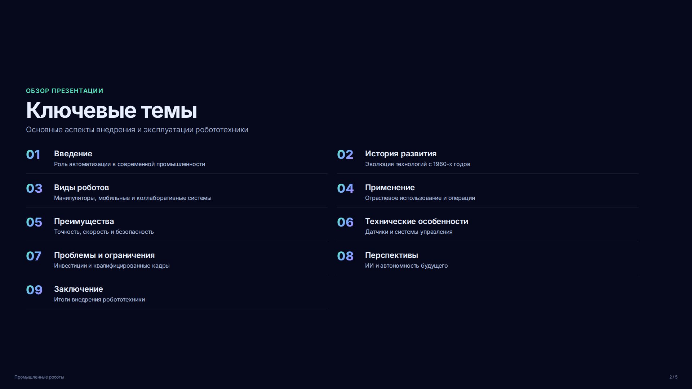Viewport: 692px width, 389px height.
Task: Click the number 08
Action: (345, 256)
